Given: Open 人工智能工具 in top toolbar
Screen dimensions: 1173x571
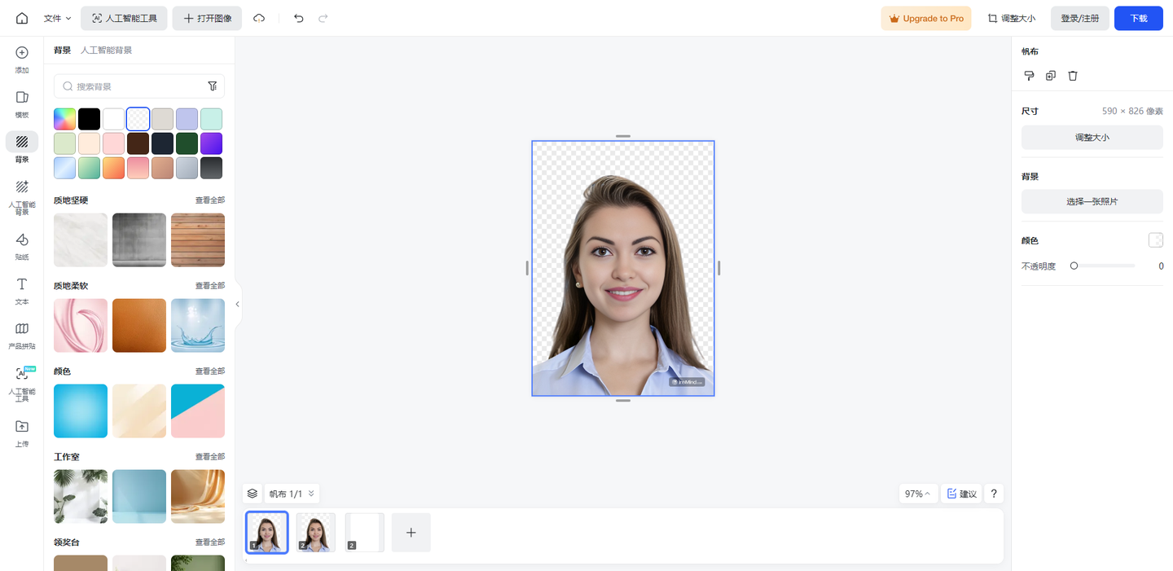Looking at the screenshot, I should click(x=125, y=18).
